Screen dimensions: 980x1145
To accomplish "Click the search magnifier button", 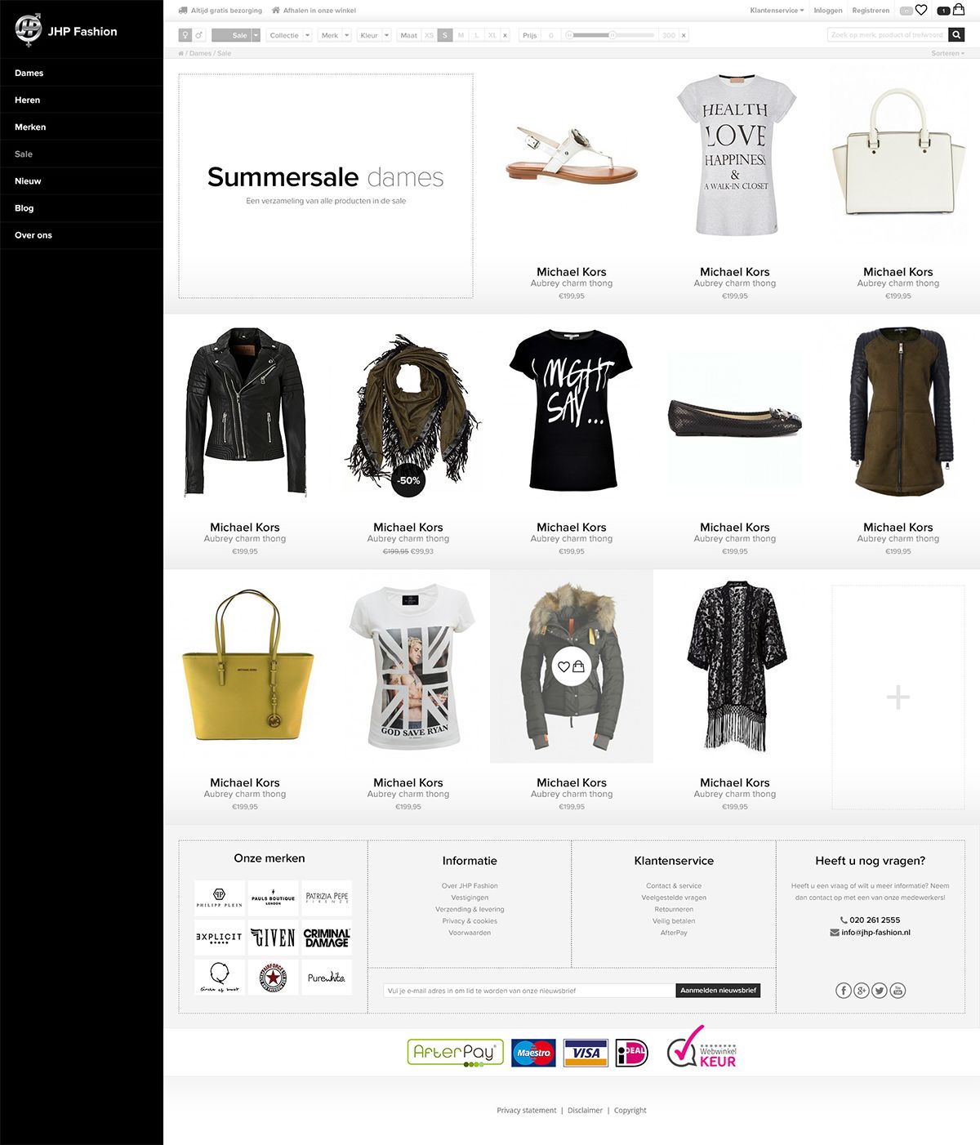I will tap(957, 35).
